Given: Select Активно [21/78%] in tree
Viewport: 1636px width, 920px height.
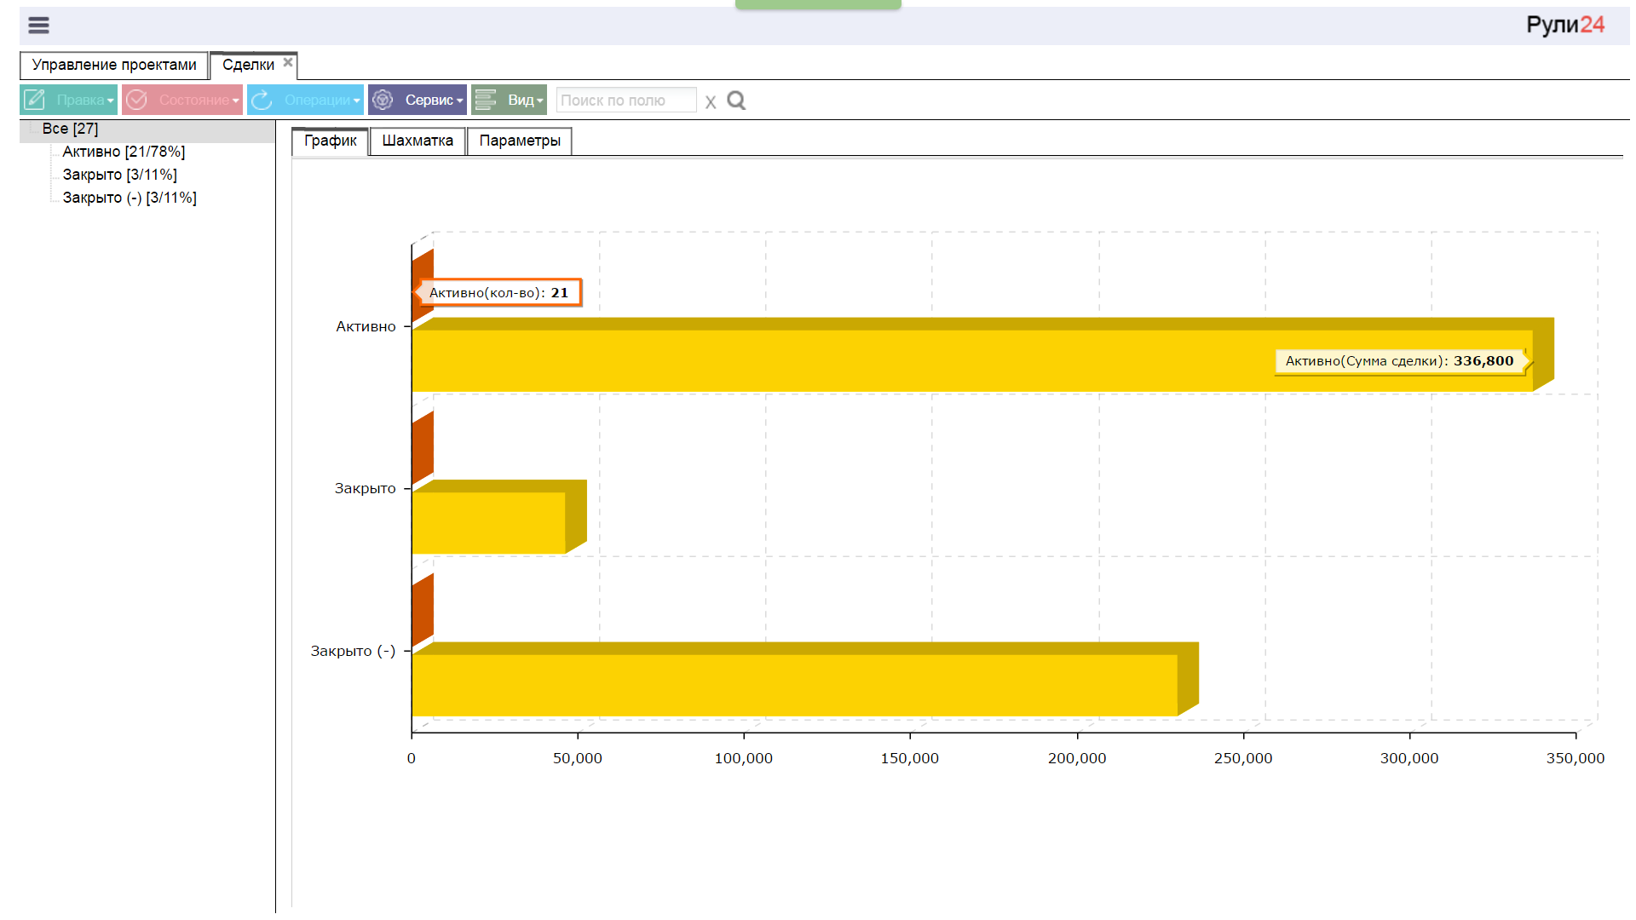Looking at the screenshot, I should pyautogui.click(x=124, y=152).
